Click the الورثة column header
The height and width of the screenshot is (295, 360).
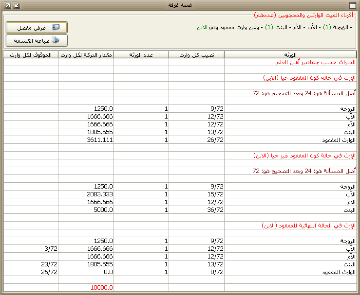pos(290,54)
